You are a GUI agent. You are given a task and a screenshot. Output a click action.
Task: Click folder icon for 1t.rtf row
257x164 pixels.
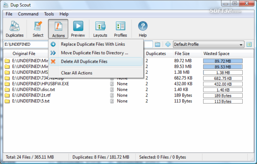click(7, 95)
